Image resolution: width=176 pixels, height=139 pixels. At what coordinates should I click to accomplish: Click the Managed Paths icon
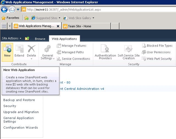[59, 52]
